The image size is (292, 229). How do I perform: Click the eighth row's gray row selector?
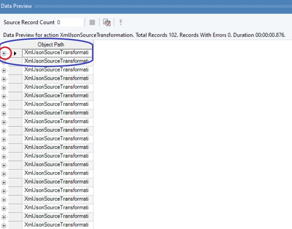[x=15, y=113]
